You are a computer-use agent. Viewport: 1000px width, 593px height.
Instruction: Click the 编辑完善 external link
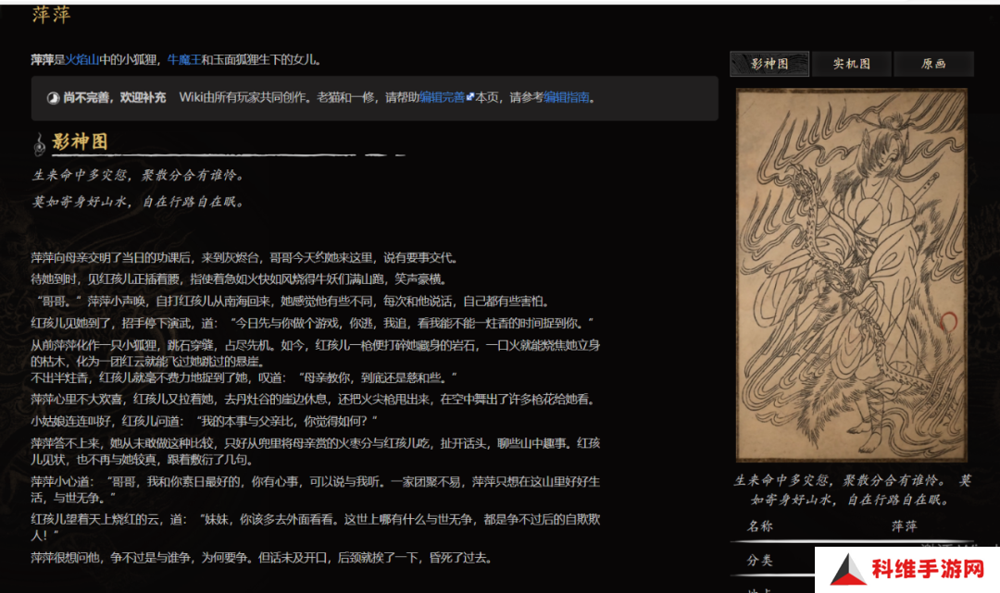442,97
